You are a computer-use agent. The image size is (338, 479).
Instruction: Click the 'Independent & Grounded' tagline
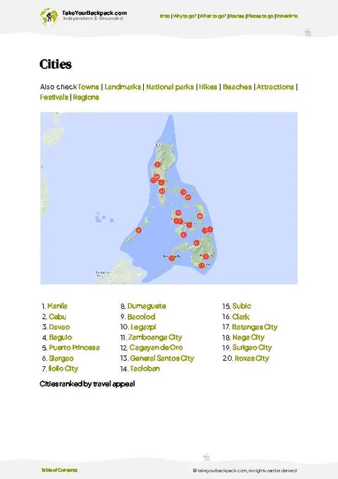click(x=93, y=18)
